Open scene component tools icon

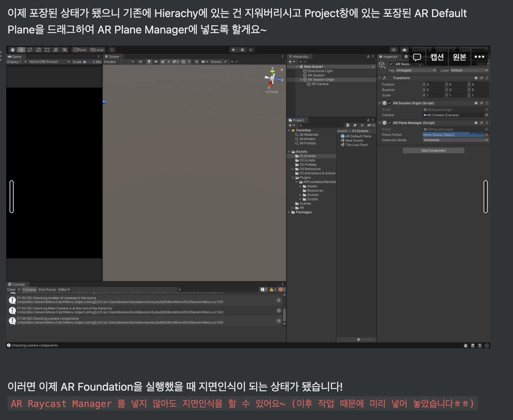point(197,62)
